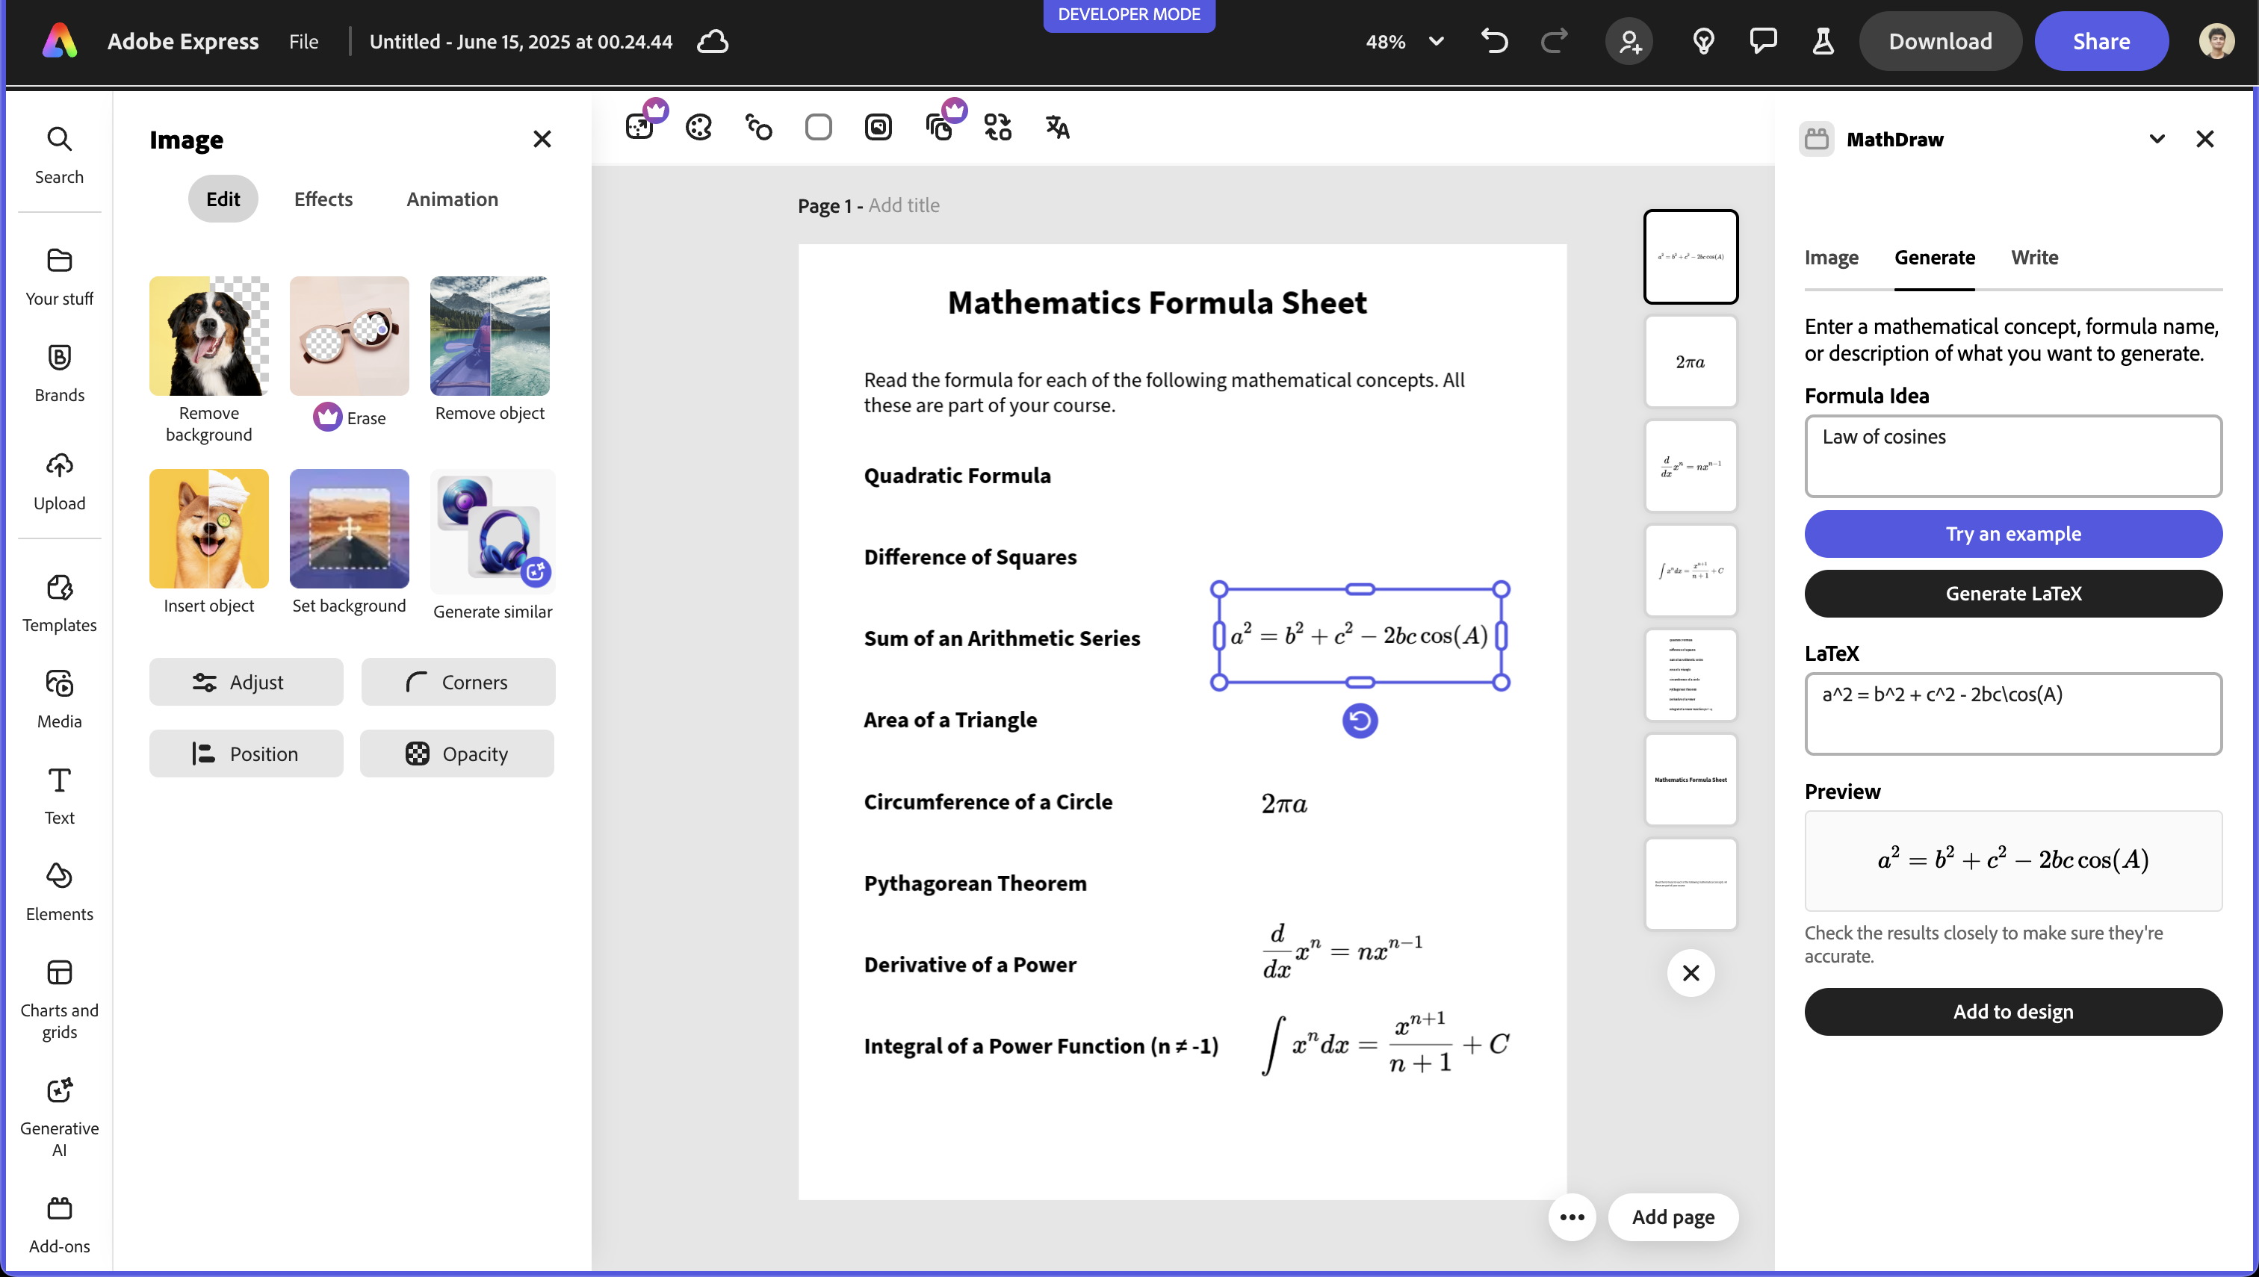Open the Elements sidebar panel
The height and width of the screenshot is (1277, 2259).
59,890
